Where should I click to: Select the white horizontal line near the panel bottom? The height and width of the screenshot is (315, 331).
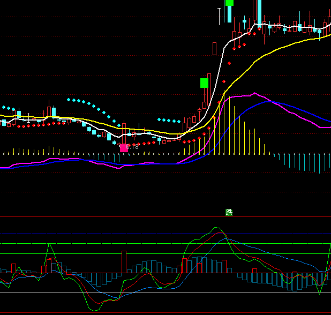tap(161, 292)
